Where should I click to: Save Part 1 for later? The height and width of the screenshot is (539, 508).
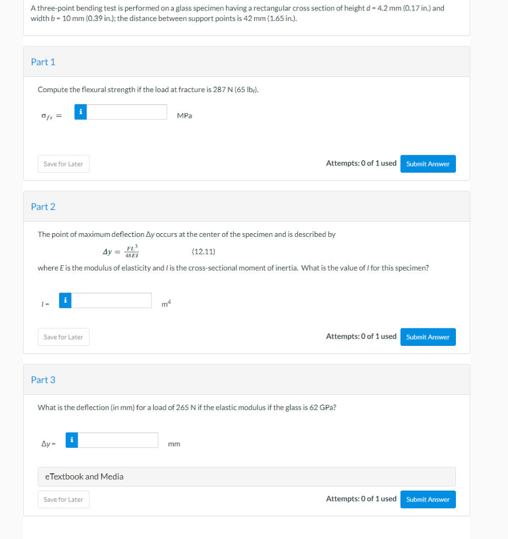[x=64, y=164]
